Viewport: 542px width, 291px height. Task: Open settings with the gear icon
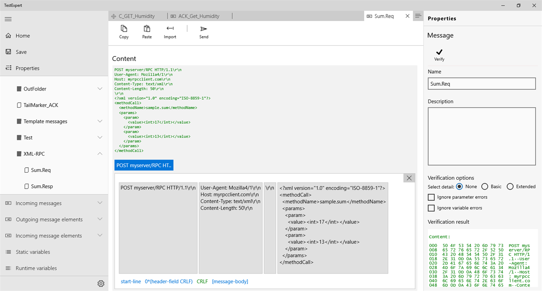[100, 283]
